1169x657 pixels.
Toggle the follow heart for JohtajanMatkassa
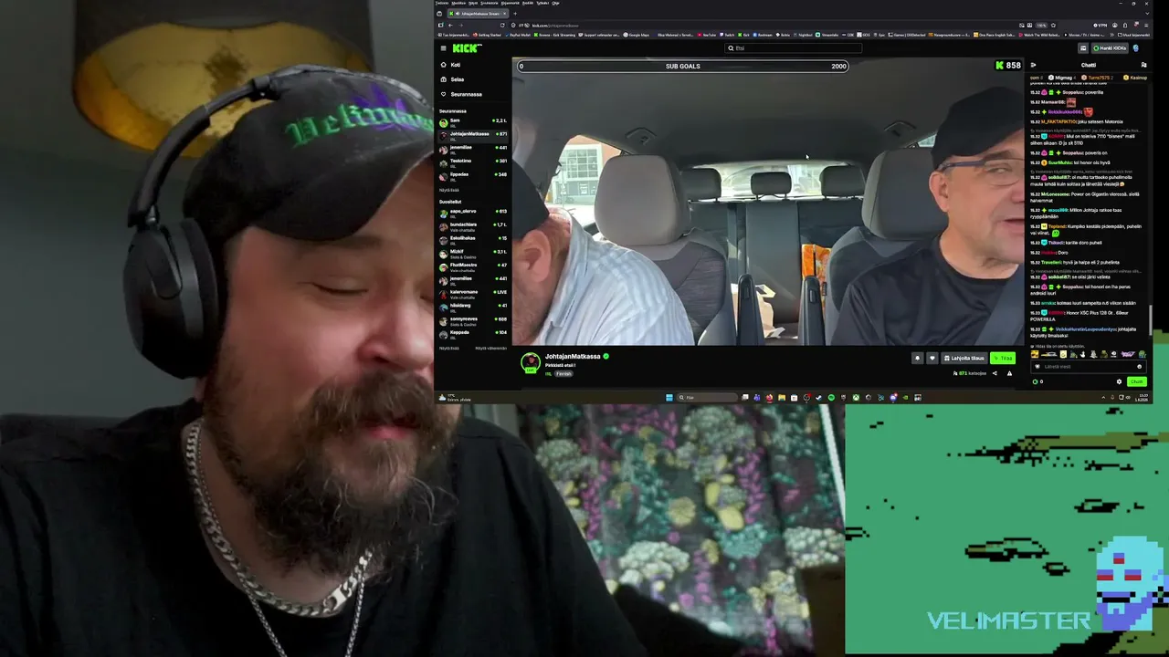pos(932,358)
